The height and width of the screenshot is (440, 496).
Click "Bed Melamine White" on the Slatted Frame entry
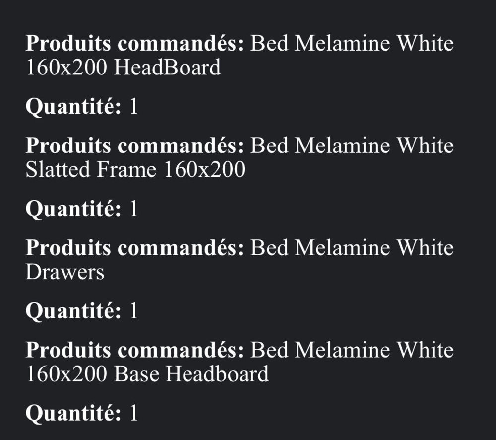click(x=352, y=146)
